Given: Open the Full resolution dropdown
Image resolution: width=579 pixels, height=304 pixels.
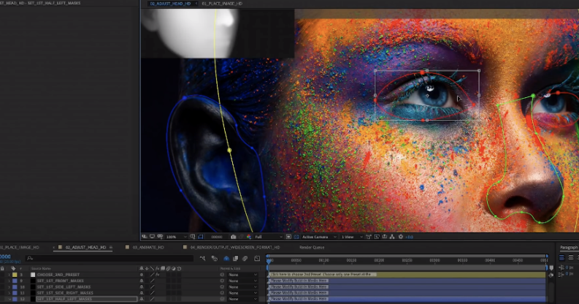Looking at the screenshot, I should coord(267,237).
